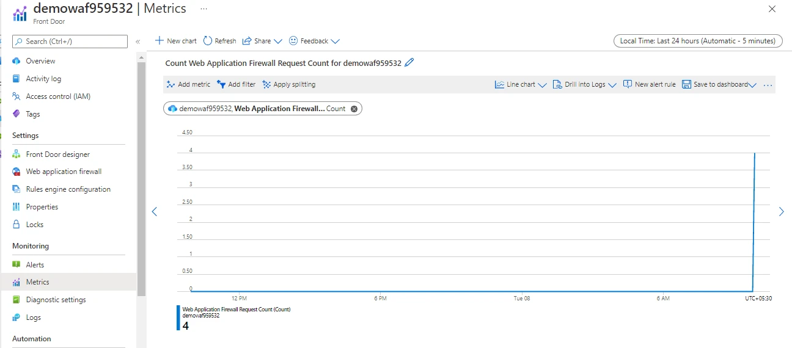Image resolution: width=792 pixels, height=348 pixels.
Task: Go to Diagnostic settings in the sidebar
Action: tap(56, 300)
